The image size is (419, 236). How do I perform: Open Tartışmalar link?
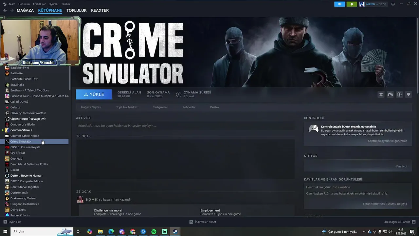click(160, 107)
